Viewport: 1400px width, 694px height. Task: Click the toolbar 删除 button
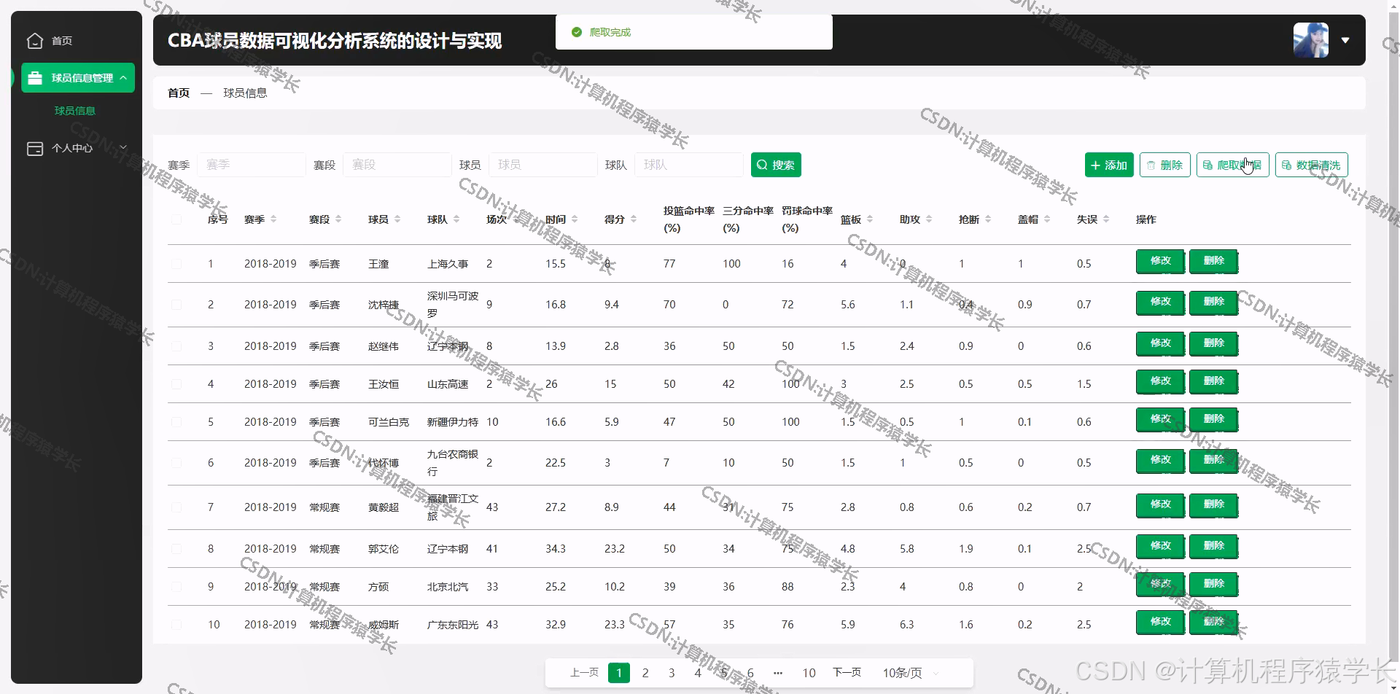tap(1165, 165)
